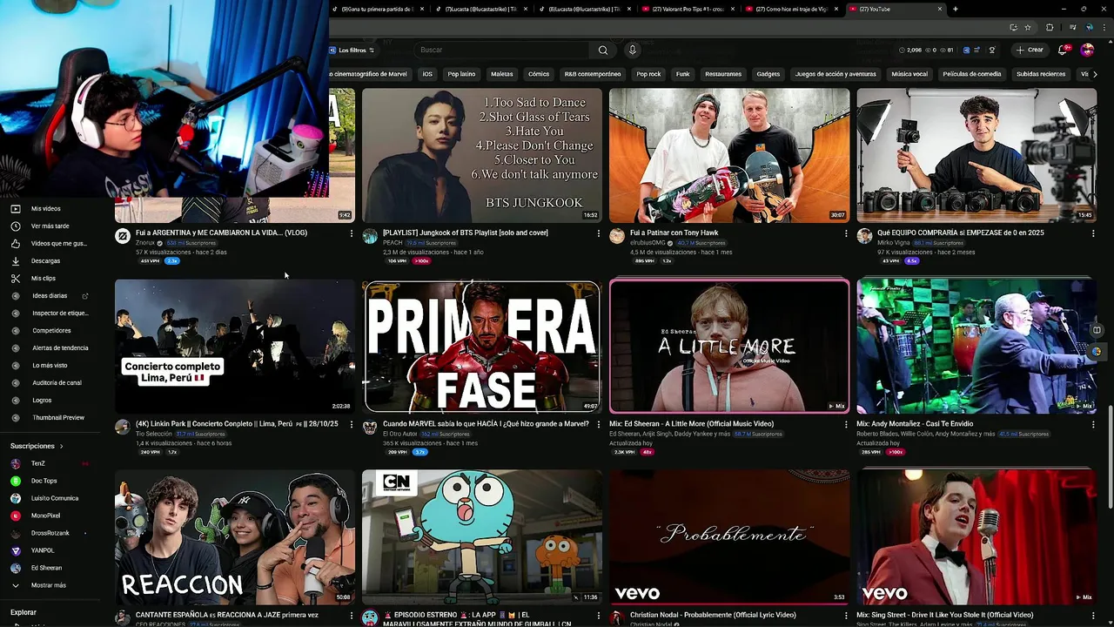Screen dimensions: 1114x627
Task: Open Thumbnail Preview tool
Action: tap(58, 418)
